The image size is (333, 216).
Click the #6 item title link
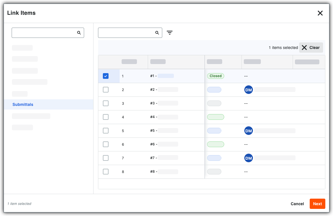(x=164, y=144)
